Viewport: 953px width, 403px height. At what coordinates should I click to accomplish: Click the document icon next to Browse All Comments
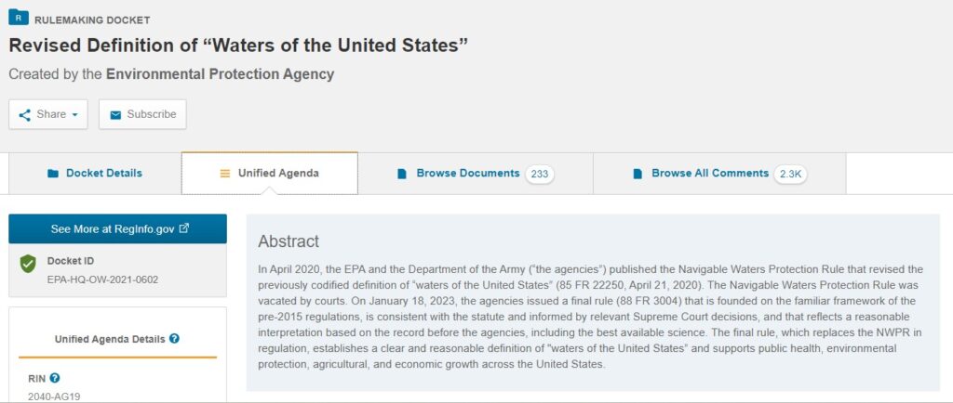click(638, 174)
